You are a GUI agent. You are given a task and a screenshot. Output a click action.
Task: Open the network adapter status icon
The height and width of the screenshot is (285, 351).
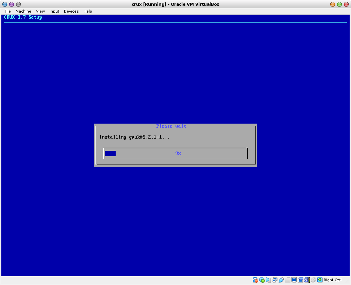click(x=274, y=280)
